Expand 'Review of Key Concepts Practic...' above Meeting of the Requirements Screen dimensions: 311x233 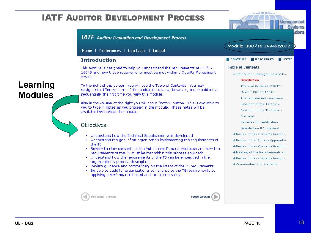click(x=234, y=146)
